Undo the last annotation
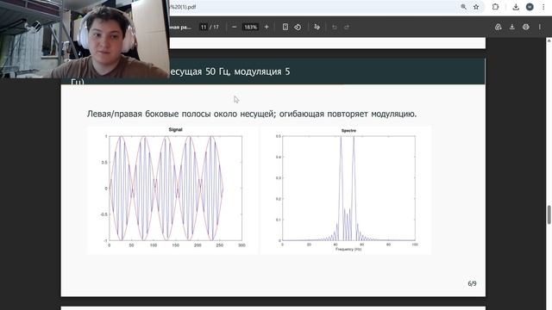Image resolution: width=552 pixels, height=310 pixels. click(x=335, y=27)
